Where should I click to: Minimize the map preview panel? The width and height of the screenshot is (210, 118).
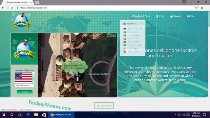coord(108,36)
